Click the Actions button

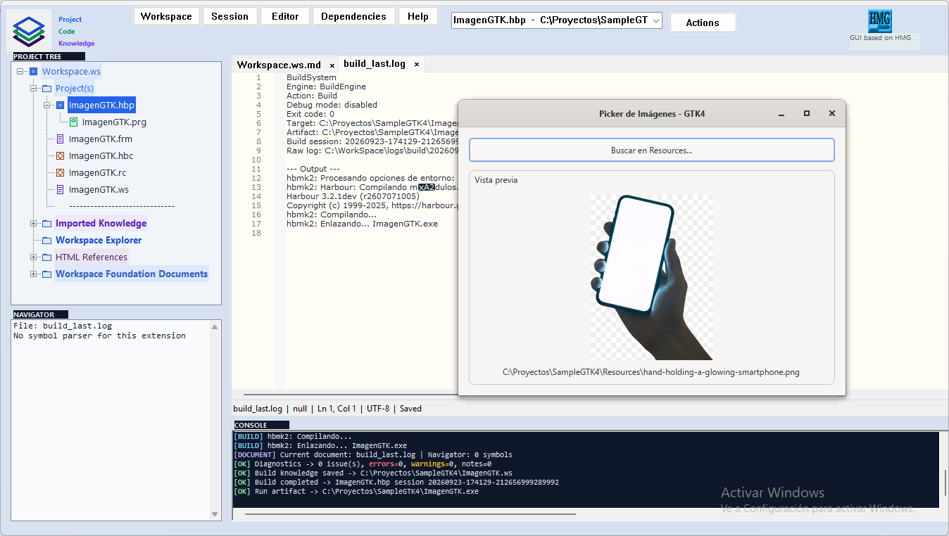tap(703, 23)
